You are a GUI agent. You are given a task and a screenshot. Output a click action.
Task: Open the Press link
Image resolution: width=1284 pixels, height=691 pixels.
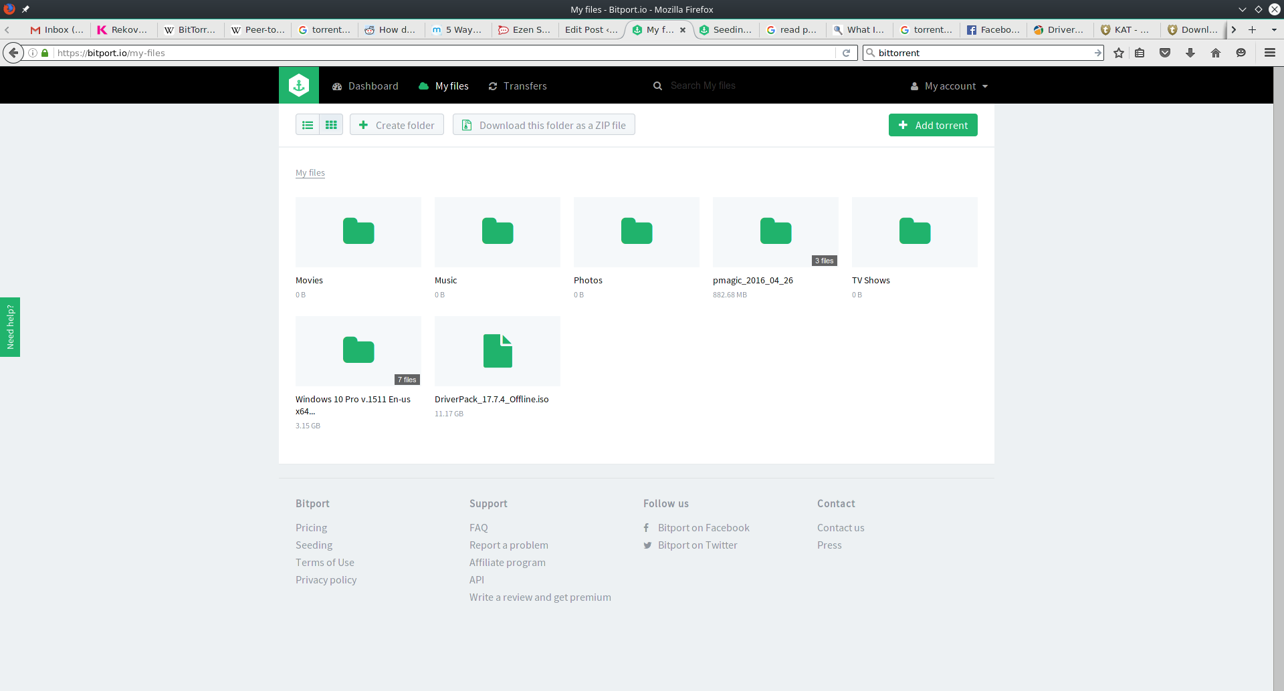[829, 545]
